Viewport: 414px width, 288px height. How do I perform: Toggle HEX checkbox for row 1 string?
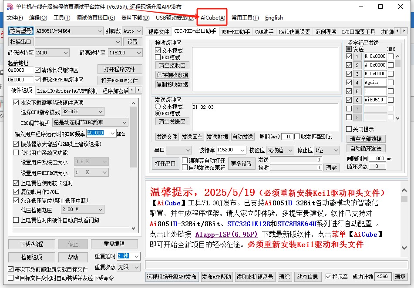pos(391,56)
